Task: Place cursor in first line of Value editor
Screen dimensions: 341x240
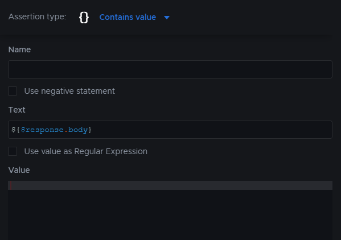Action: tap(170, 185)
